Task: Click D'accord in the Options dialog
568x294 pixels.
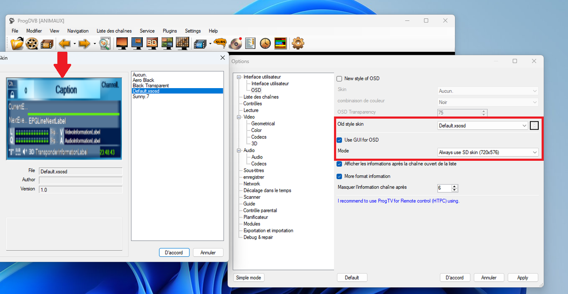Action: tap(455, 278)
